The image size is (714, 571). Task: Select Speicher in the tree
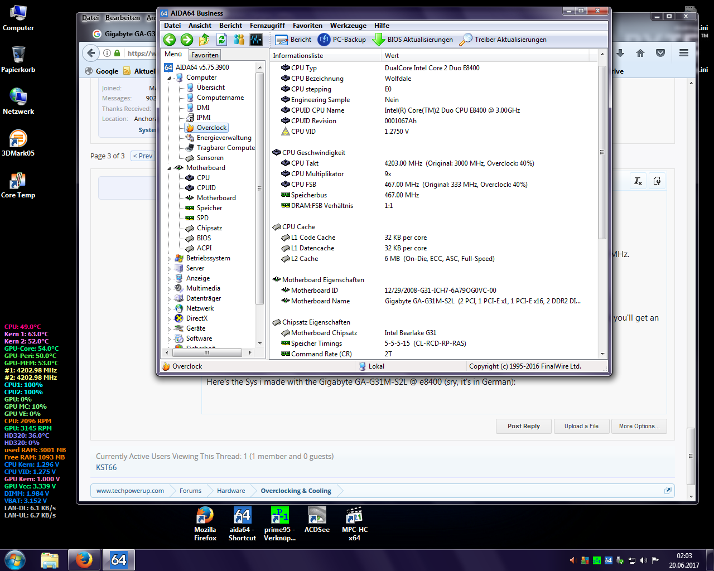pyautogui.click(x=209, y=208)
